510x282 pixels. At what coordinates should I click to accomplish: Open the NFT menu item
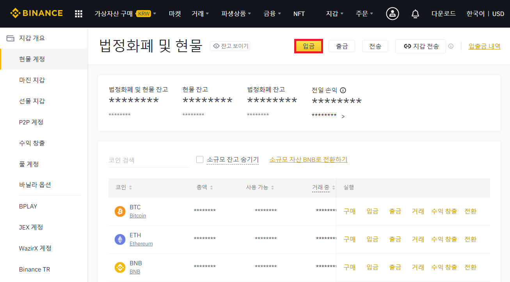click(x=299, y=14)
